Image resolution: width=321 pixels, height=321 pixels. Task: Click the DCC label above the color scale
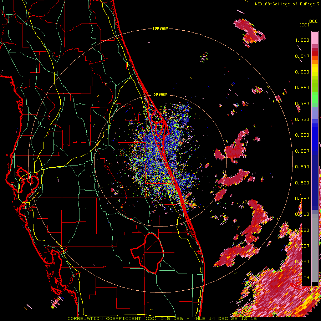(313, 21)
